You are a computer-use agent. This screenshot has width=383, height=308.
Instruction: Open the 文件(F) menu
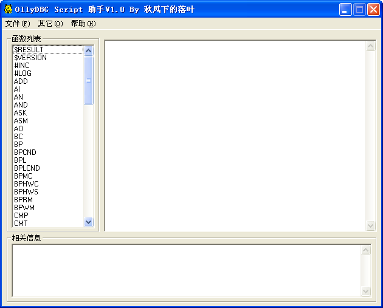pos(17,24)
